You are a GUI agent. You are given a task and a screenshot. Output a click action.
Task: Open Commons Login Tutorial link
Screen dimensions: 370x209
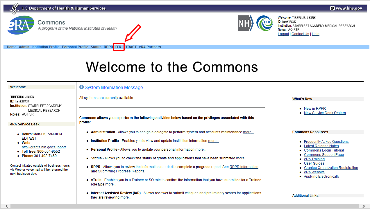tap(324, 150)
